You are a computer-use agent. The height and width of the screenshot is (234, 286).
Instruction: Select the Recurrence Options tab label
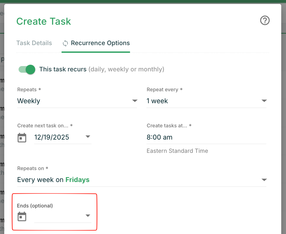click(x=100, y=43)
